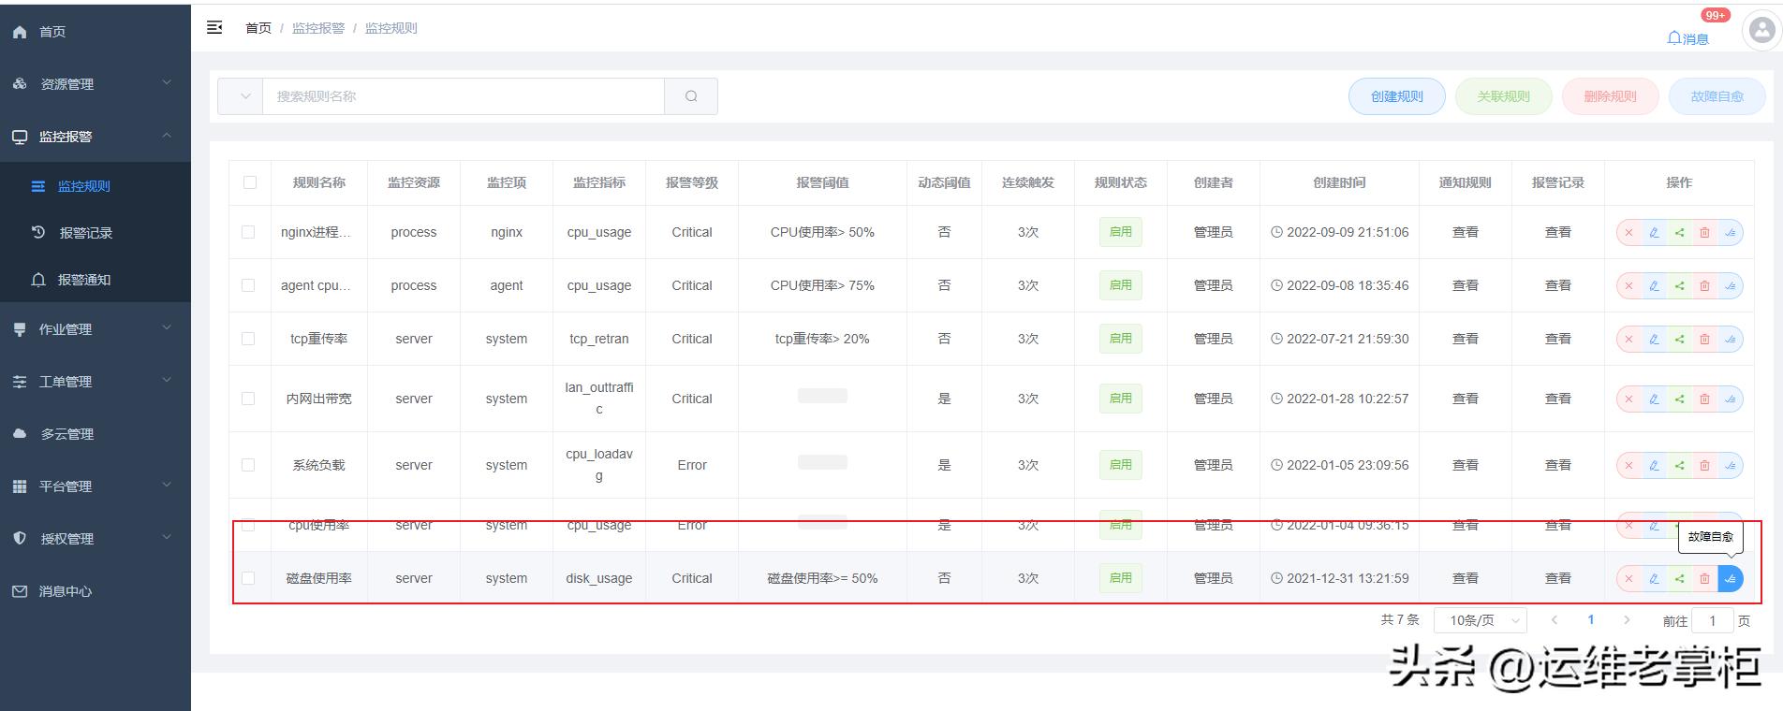The image size is (1783, 711).
Task: Edit the 磁盘使用率 rule
Action: click(x=1654, y=578)
